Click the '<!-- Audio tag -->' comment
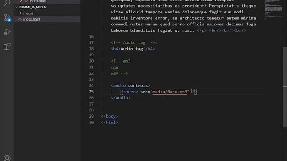Image resolution: width=287 pixels, height=161 pixels. pyautogui.click(x=134, y=43)
